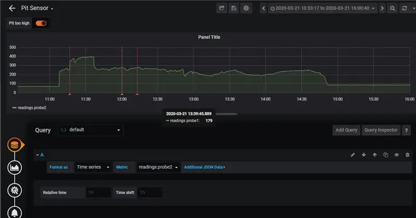Viewport: 416px width, 218px height.
Task: Click the y-axis value 500
Action: pos(12,47)
